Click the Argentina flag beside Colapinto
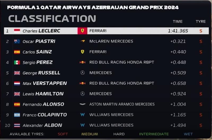Viewport: 212px width, 140px height. pos(17,115)
